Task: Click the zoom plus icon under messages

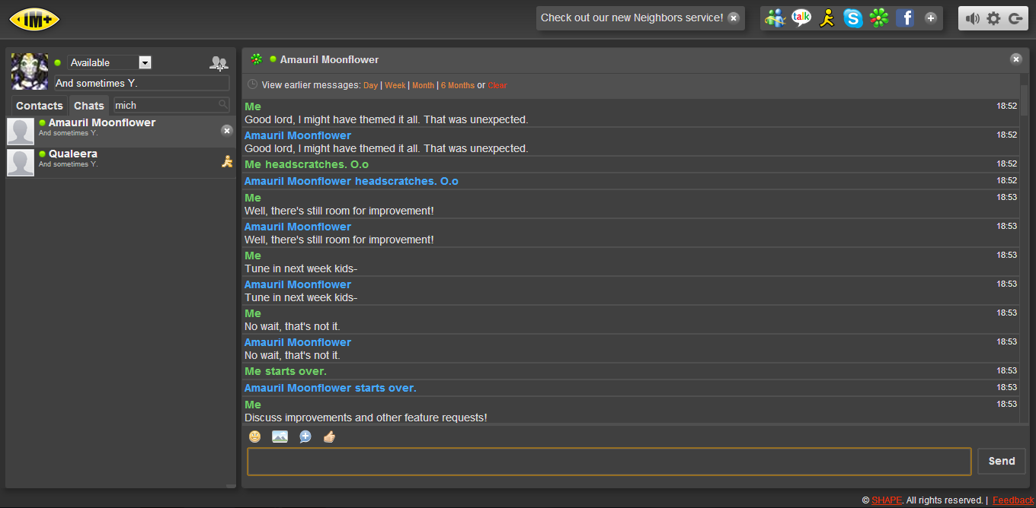Action: pos(305,437)
